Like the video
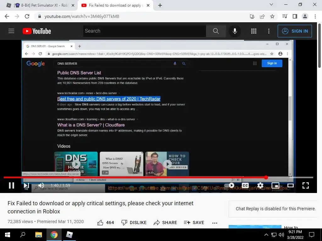322x241 pixels. 106,222
